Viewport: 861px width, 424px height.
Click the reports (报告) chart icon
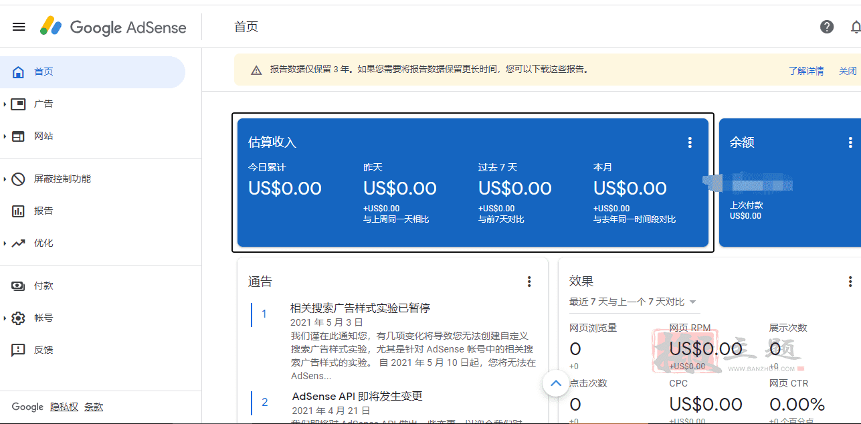[19, 211]
